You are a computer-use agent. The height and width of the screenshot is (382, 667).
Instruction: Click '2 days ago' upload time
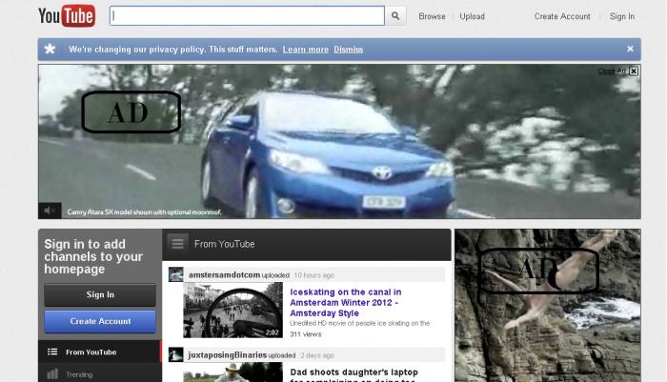(x=317, y=355)
